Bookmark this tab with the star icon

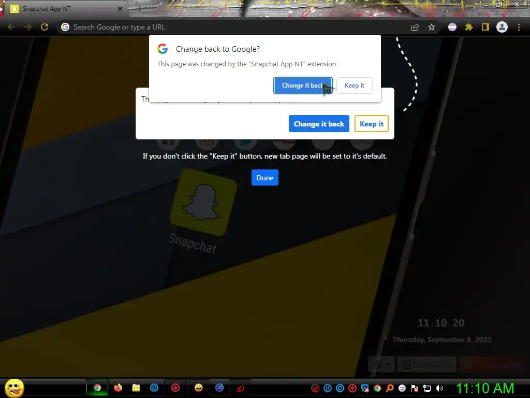pos(431,27)
